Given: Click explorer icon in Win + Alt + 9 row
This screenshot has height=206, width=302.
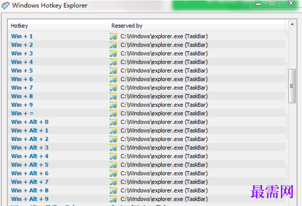Looking at the screenshot, I should click(113, 199).
